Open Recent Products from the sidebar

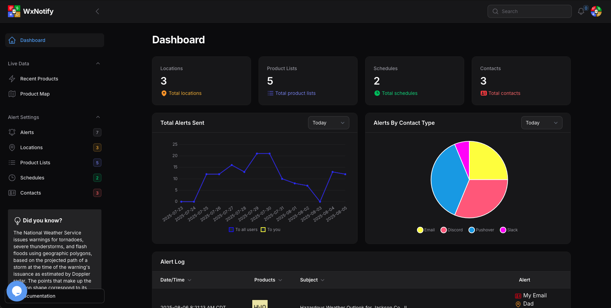click(x=39, y=79)
